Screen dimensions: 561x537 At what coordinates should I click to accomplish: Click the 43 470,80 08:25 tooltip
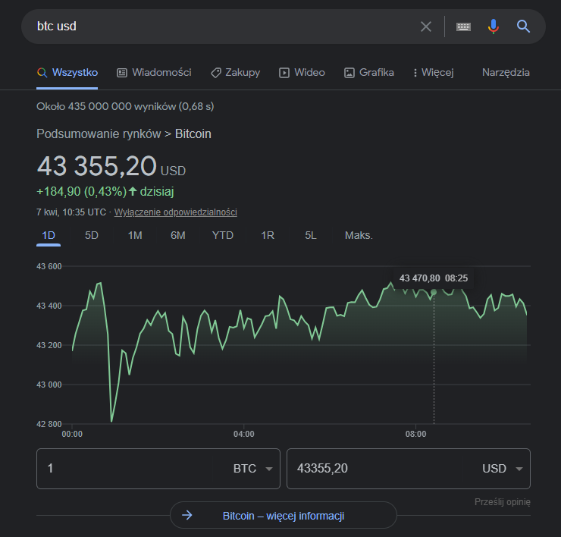pos(434,278)
